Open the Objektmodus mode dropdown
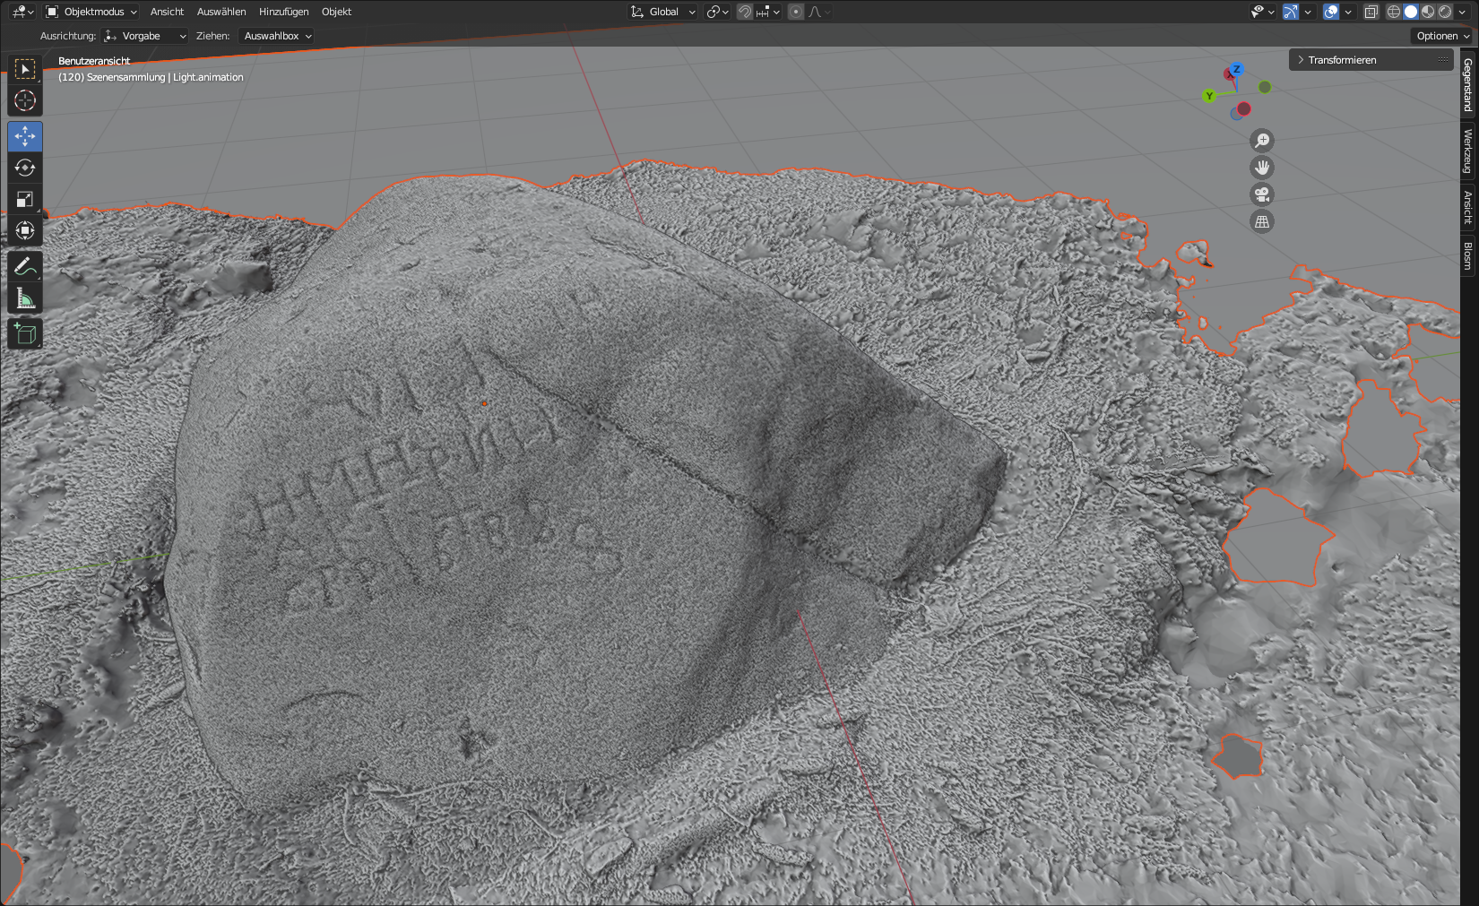The image size is (1479, 906). pyautogui.click(x=91, y=12)
